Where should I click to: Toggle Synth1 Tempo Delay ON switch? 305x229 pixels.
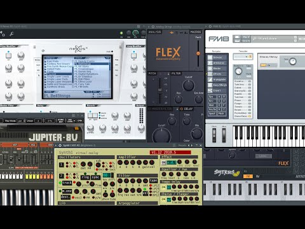pyautogui.click(x=163, y=187)
